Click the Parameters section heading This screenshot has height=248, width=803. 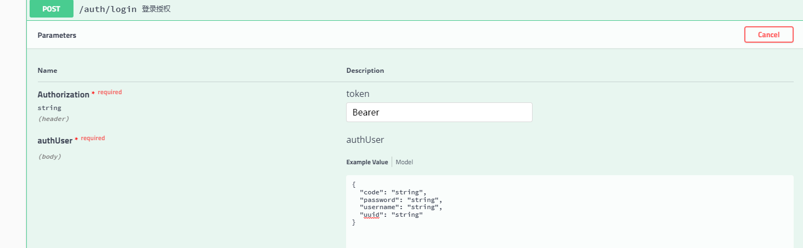pos(56,35)
